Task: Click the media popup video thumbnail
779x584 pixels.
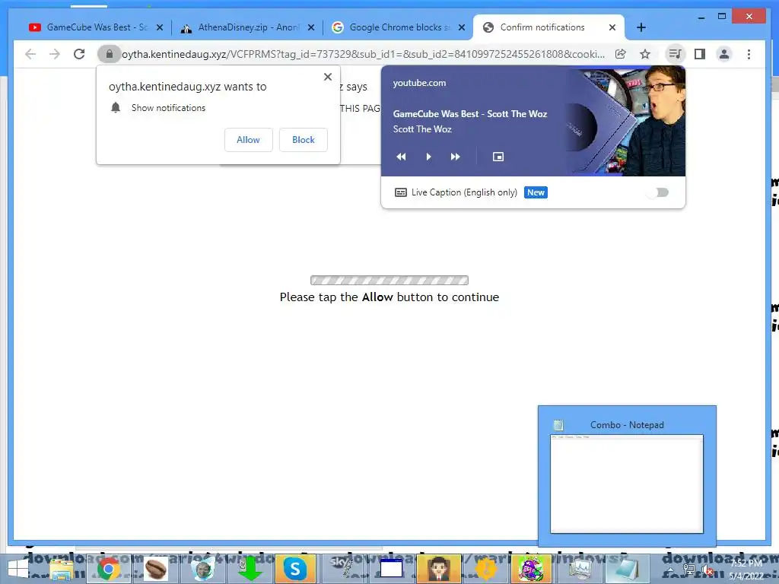Action: [x=628, y=122]
